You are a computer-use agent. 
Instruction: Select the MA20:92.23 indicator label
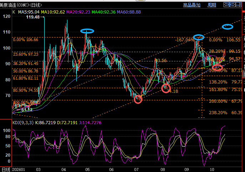pyautogui.click(x=78, y=12)
